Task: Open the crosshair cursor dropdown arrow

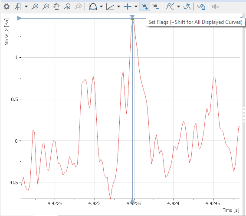Action: click(x=136, y=7)
